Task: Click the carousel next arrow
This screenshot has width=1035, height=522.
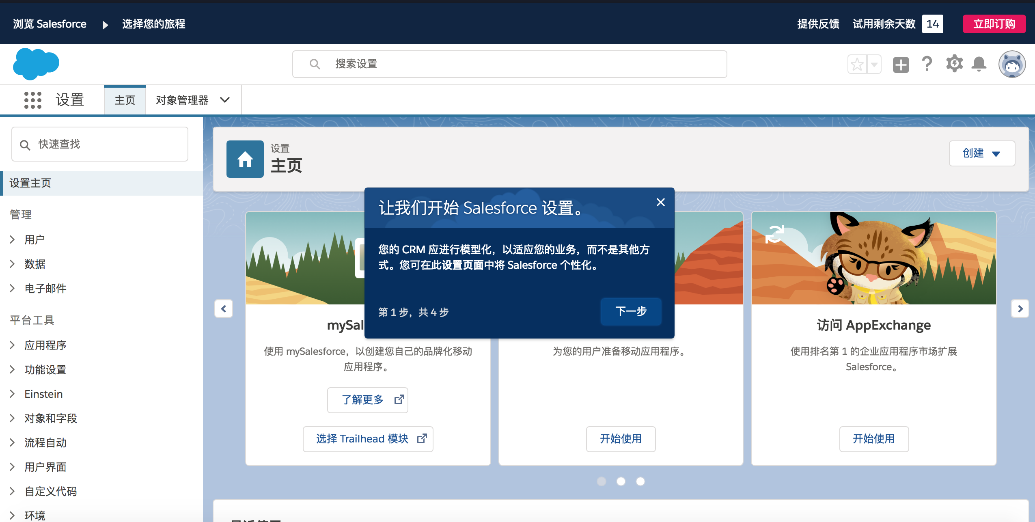Action: point(1020,309)
